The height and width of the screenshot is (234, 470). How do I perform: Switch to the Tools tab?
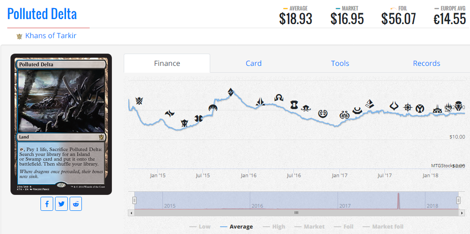coord(340,64)
